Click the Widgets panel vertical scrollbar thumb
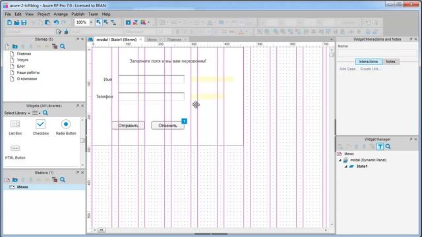This screenshot has width=422, height=237. (82, 140)
